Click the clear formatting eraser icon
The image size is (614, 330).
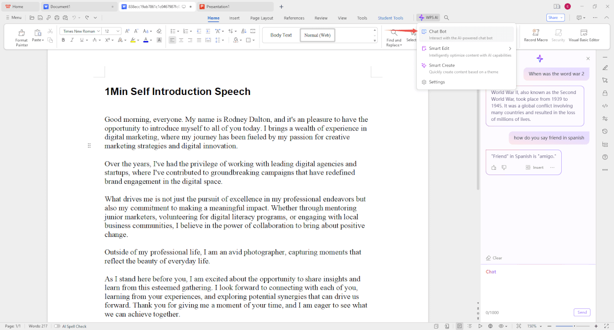[159, 31]
